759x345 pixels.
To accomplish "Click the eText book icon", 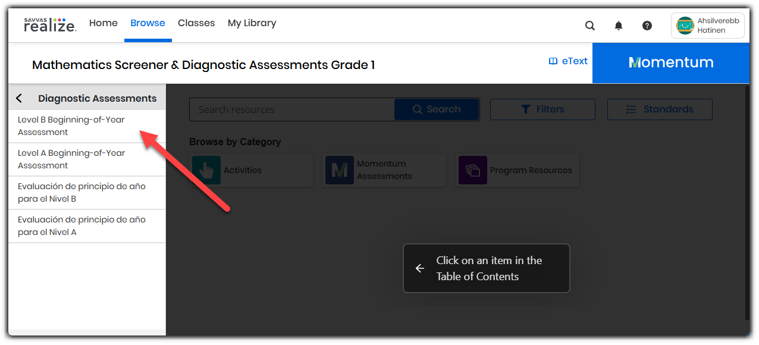I will pyautogui.click(x=553, y=60).
